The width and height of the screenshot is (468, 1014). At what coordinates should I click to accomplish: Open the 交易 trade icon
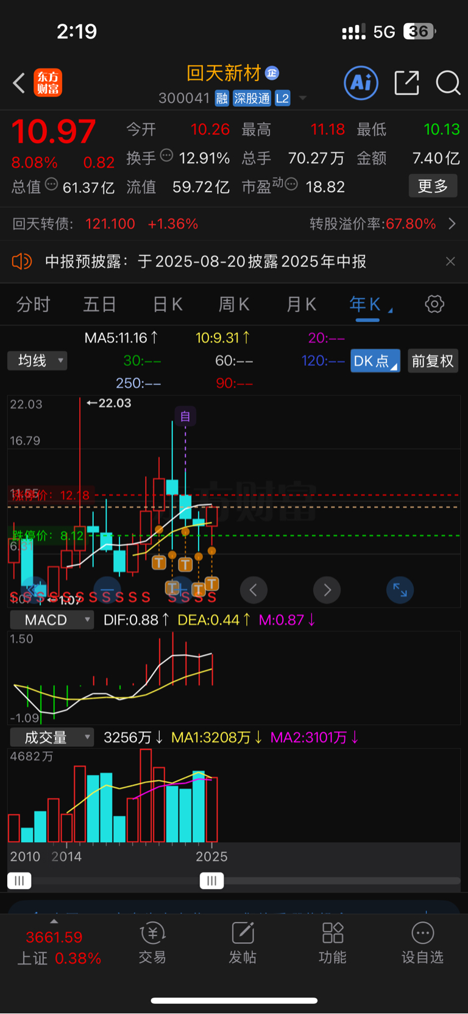pos(152,943)
